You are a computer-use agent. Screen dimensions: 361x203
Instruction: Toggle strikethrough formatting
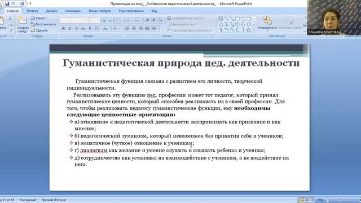(x=83, y=29)
